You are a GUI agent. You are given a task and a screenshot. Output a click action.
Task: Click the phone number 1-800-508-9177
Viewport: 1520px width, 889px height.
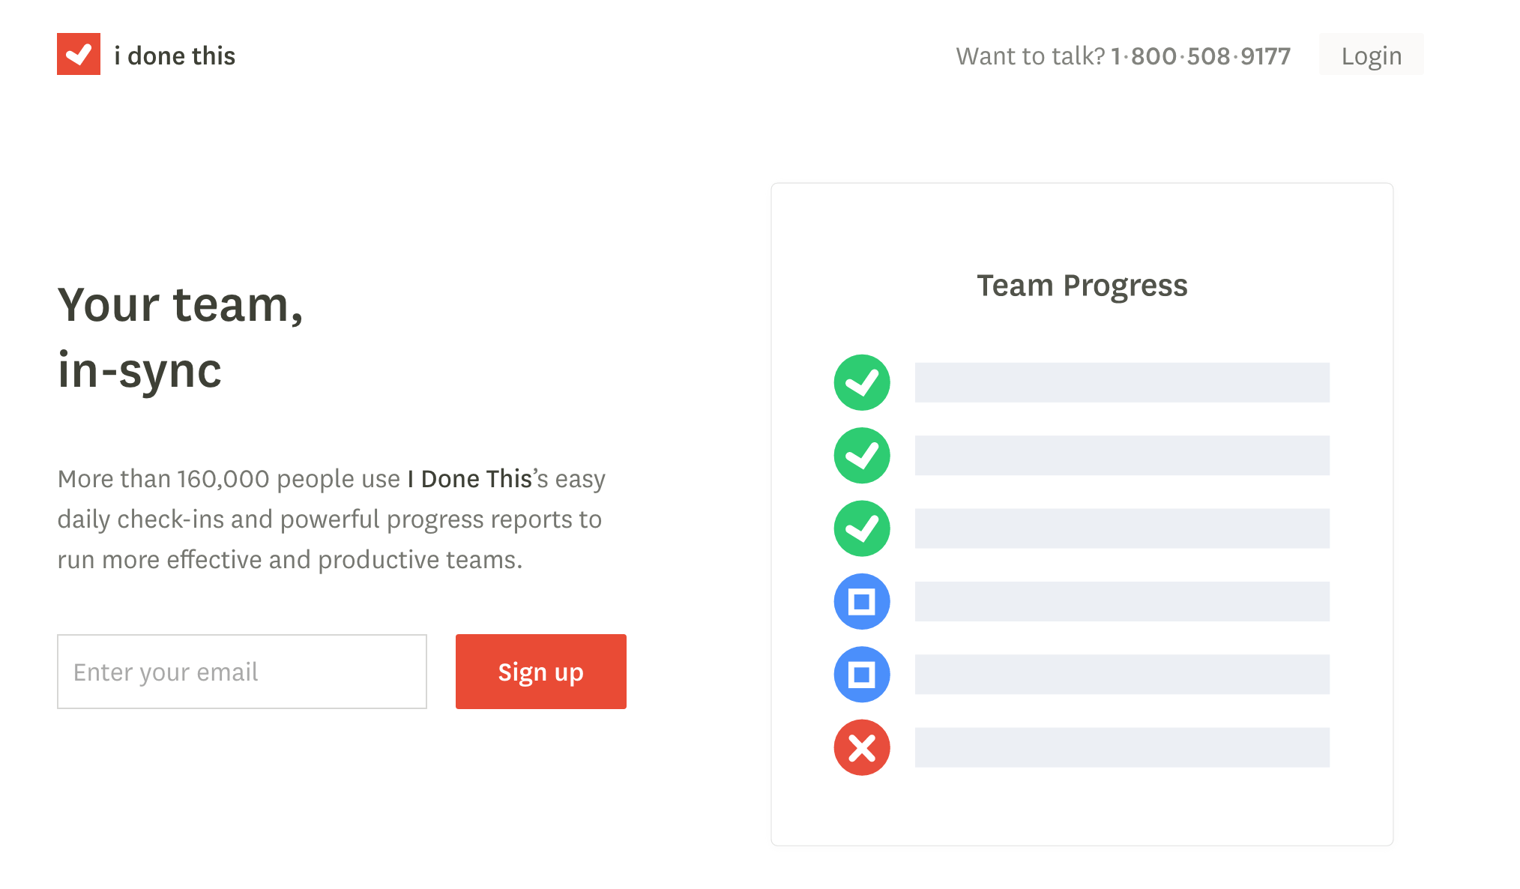(1201, 56)
